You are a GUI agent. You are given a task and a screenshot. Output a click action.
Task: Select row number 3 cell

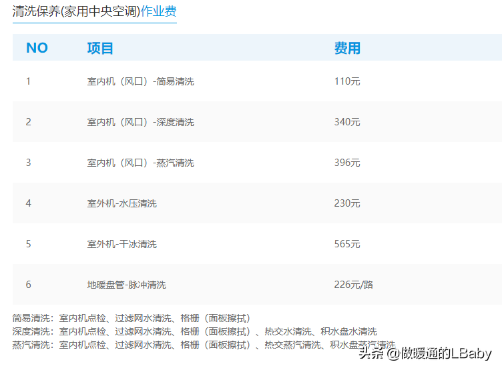tap(28, 163)
